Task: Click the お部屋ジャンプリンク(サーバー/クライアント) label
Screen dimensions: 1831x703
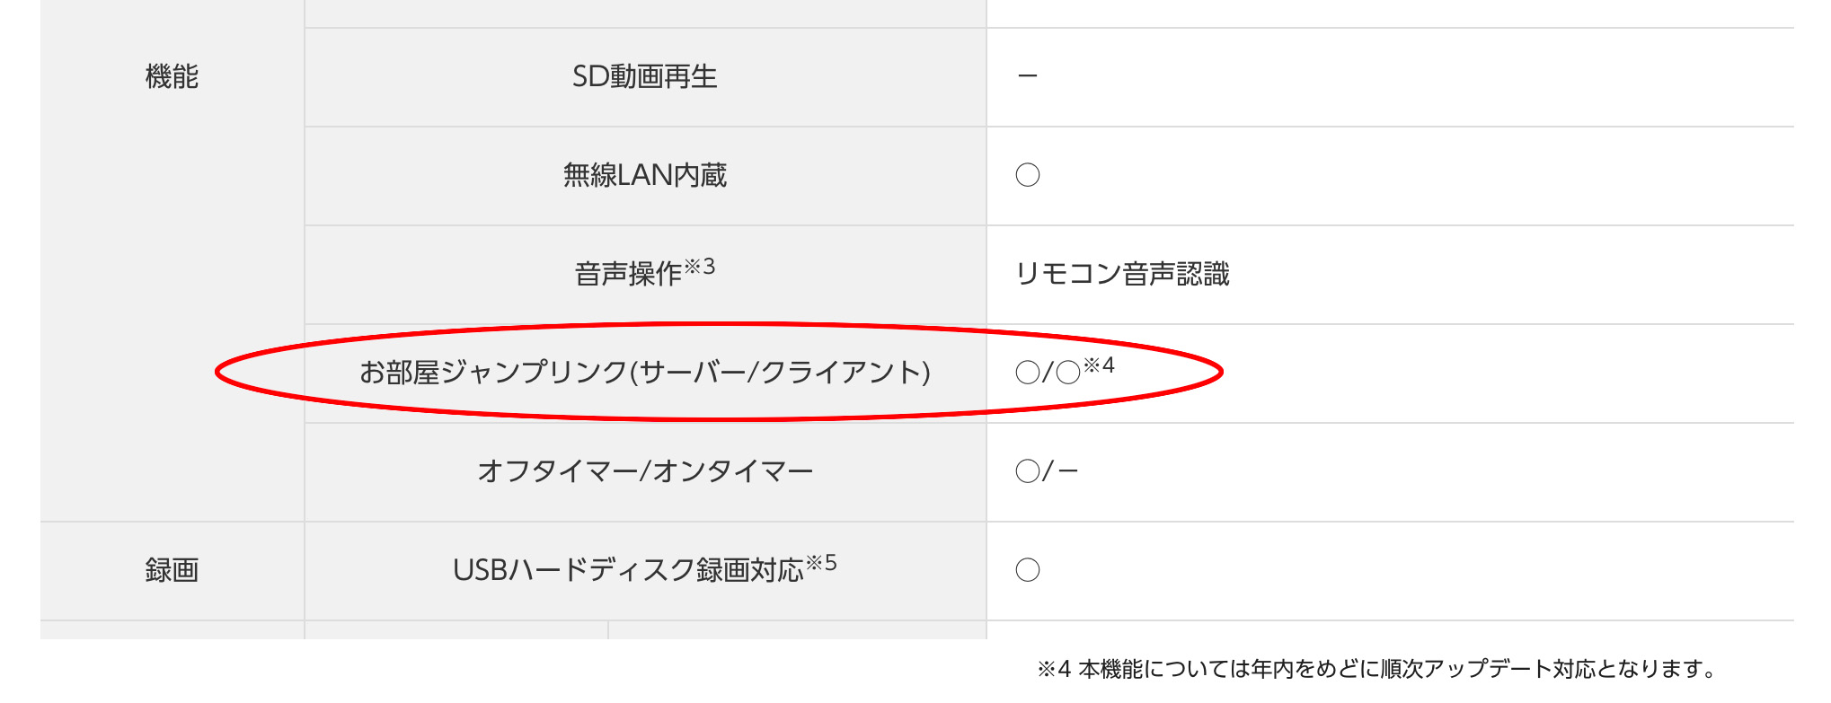Action: 644,372
